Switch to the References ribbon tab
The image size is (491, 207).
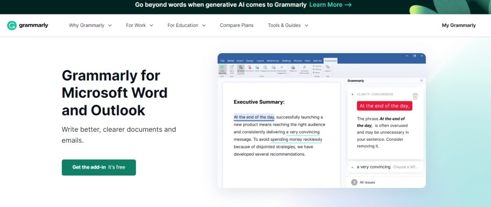pos(273,61)
